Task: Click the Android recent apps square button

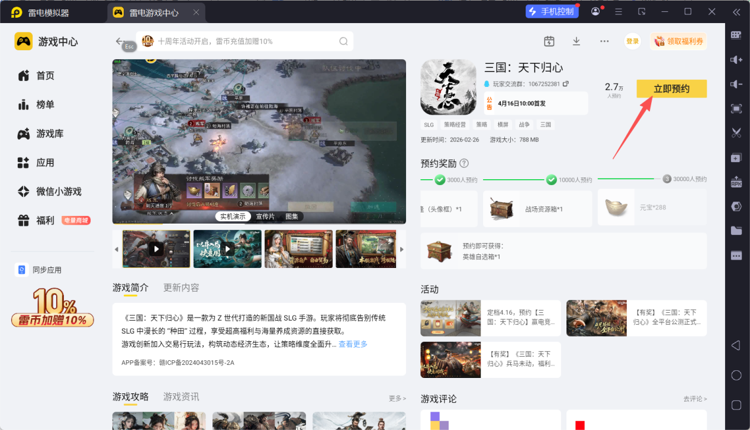Action: tap(736, 405)
